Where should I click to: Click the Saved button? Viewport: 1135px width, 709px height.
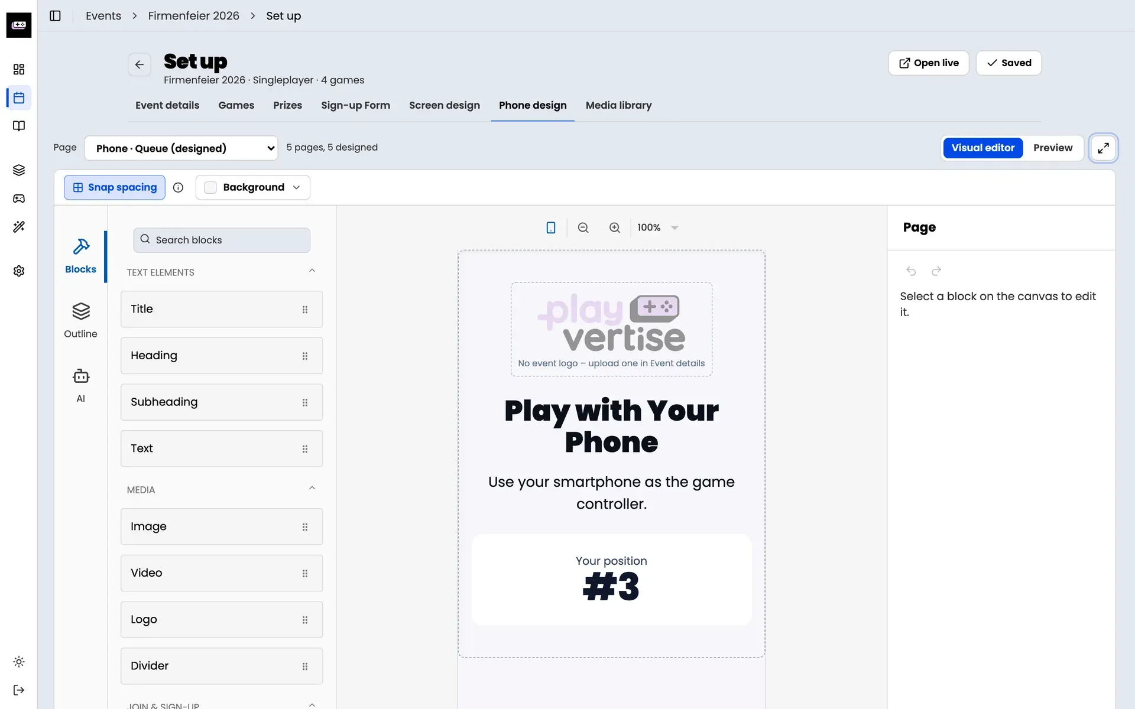click(1008, 63)
